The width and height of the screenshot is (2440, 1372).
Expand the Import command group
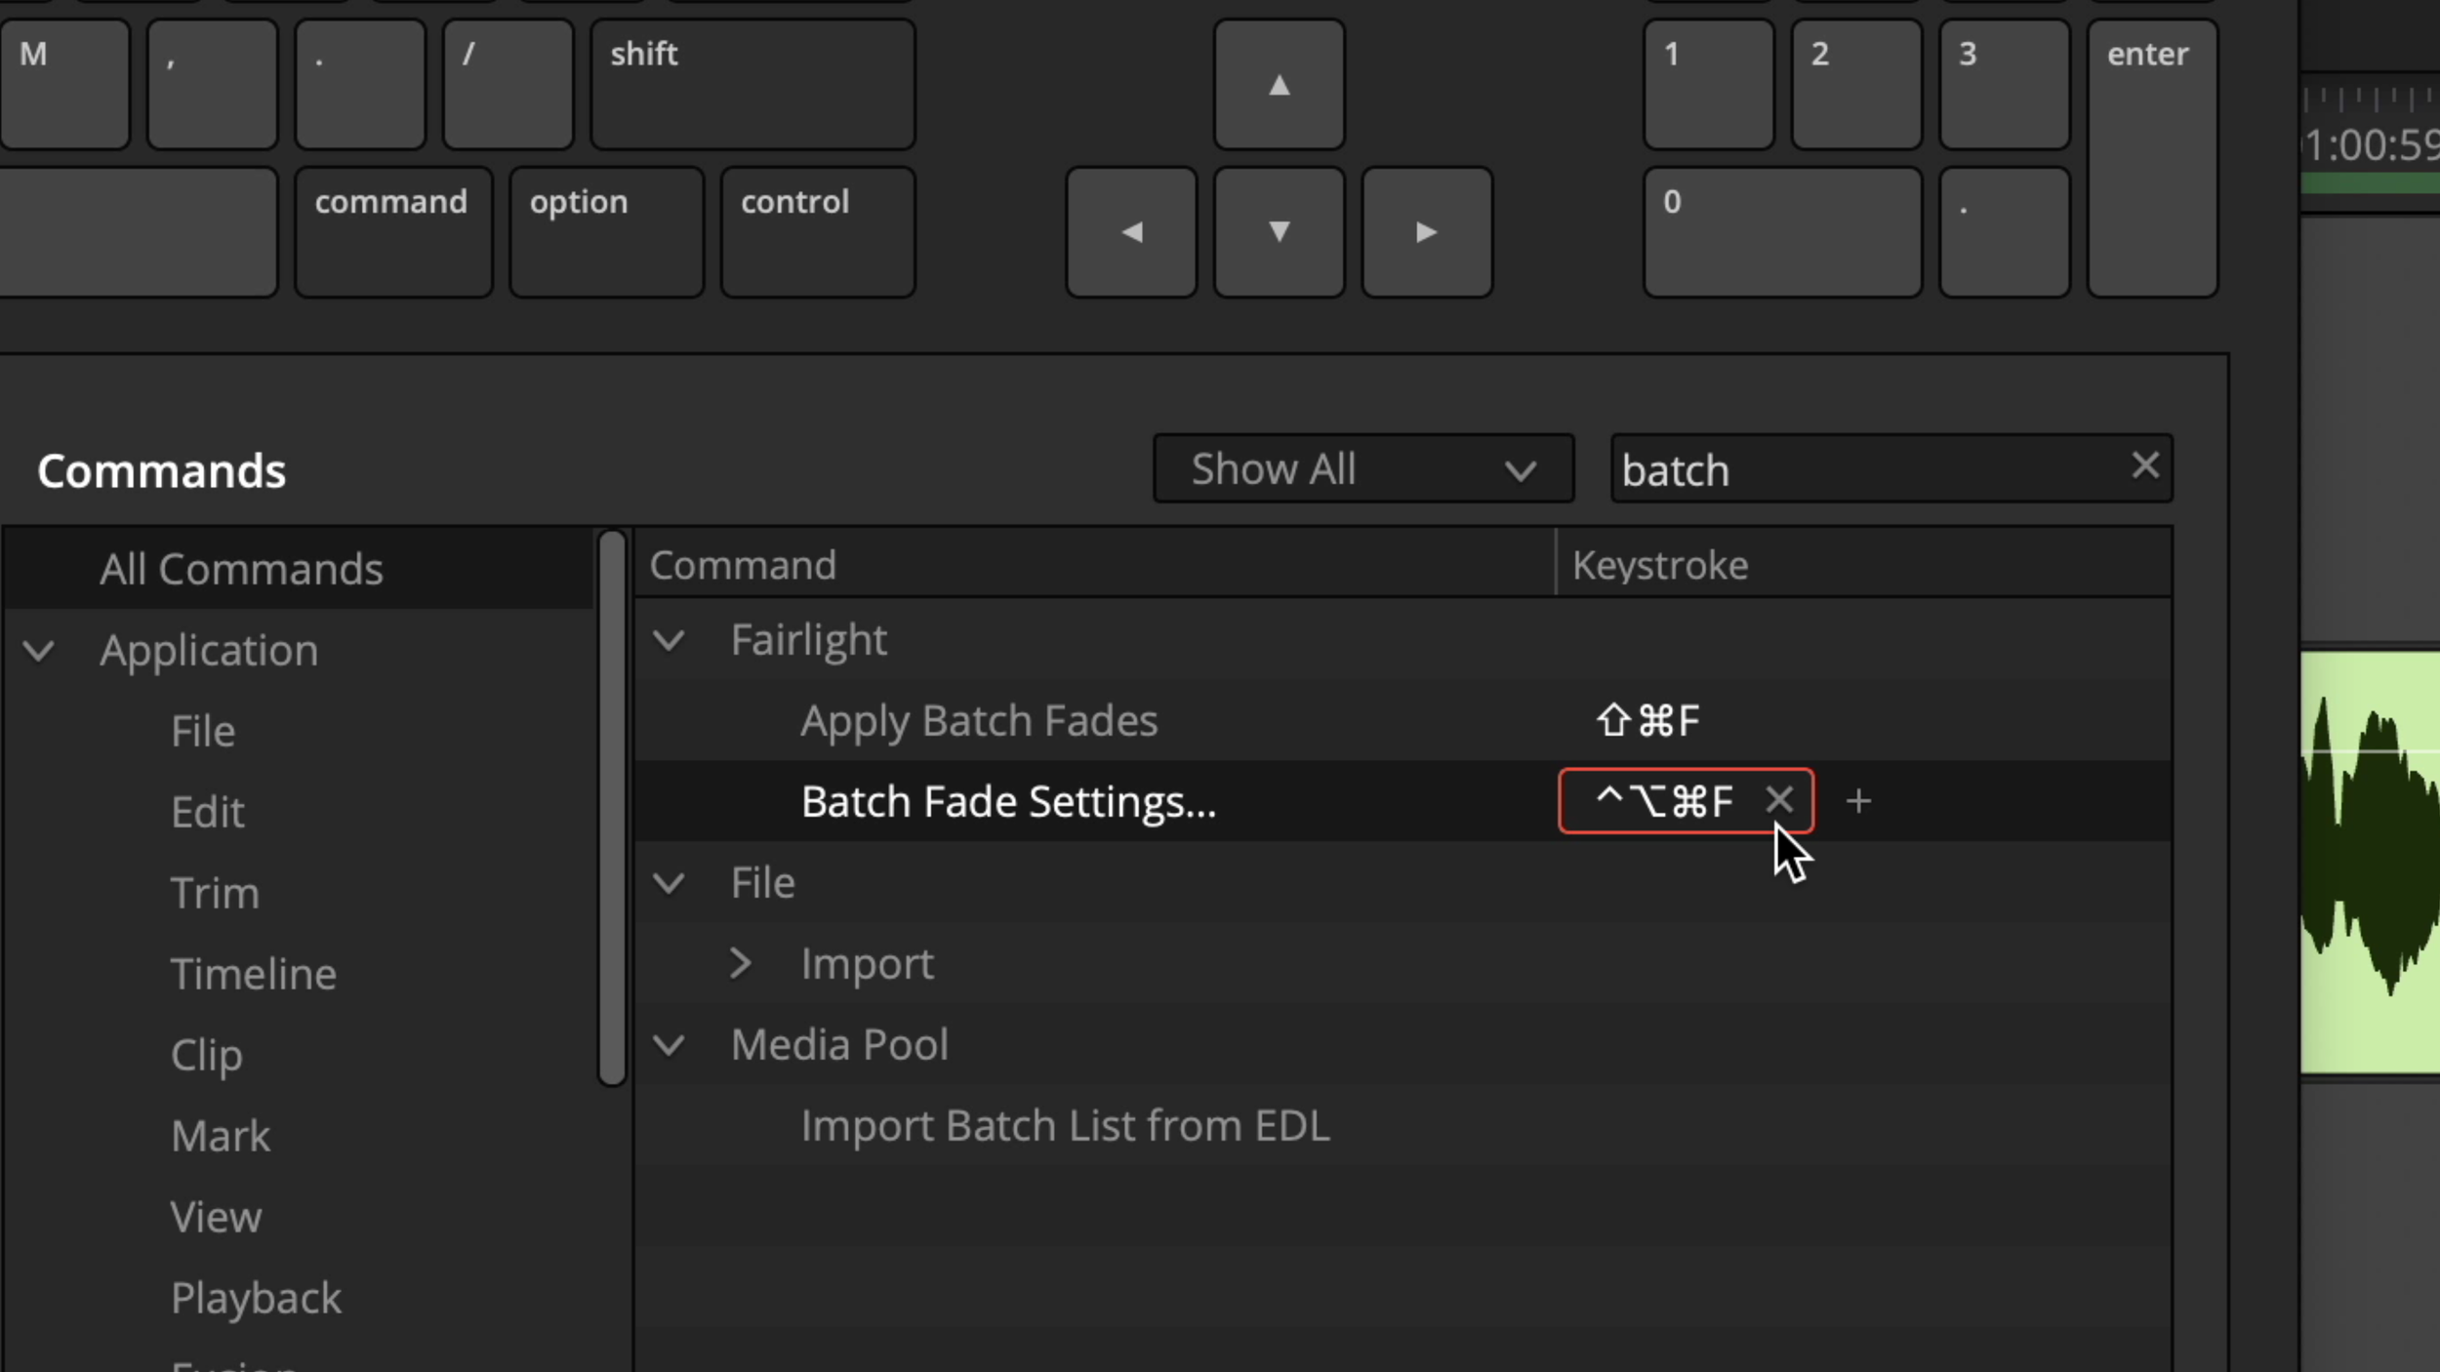[741, 963]
